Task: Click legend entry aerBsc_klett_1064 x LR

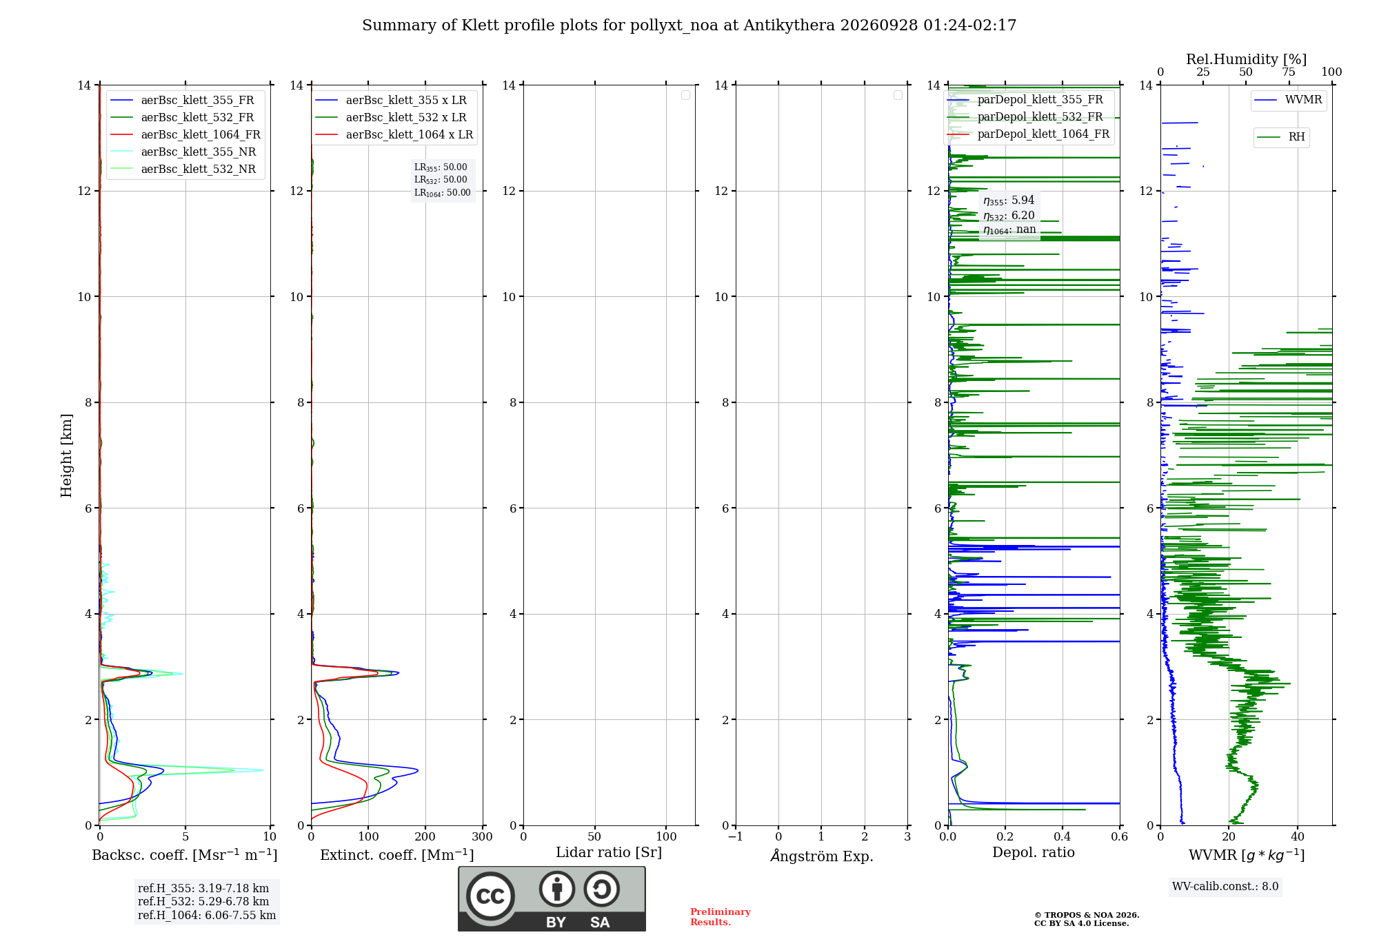Action: pos(395,134)
